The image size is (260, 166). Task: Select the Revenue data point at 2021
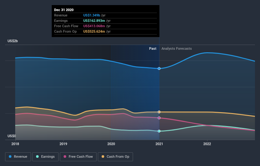point(159,68)
